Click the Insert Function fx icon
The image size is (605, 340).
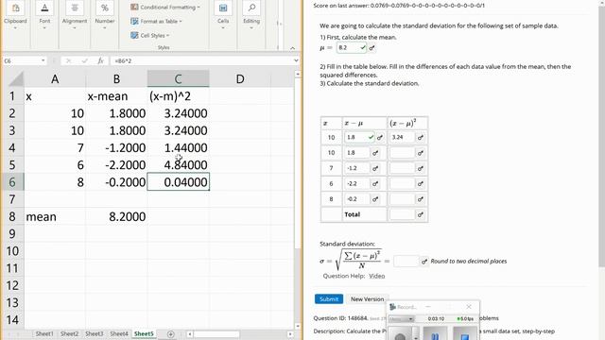click(x=100, y=60)
